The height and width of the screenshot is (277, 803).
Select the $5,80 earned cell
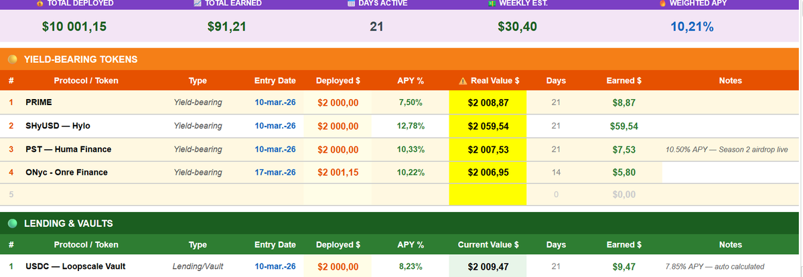624,173
